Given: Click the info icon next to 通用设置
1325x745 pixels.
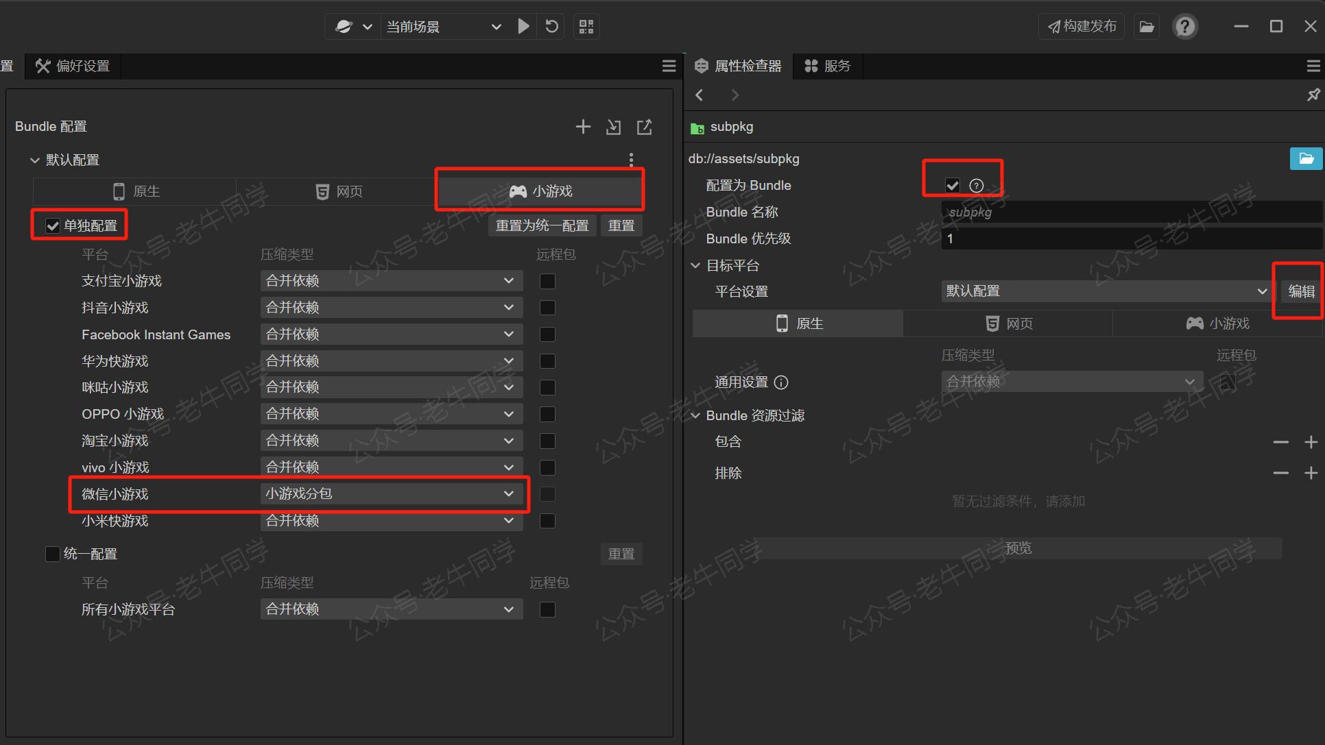Looking at the screenshot, I should [781, 382].
